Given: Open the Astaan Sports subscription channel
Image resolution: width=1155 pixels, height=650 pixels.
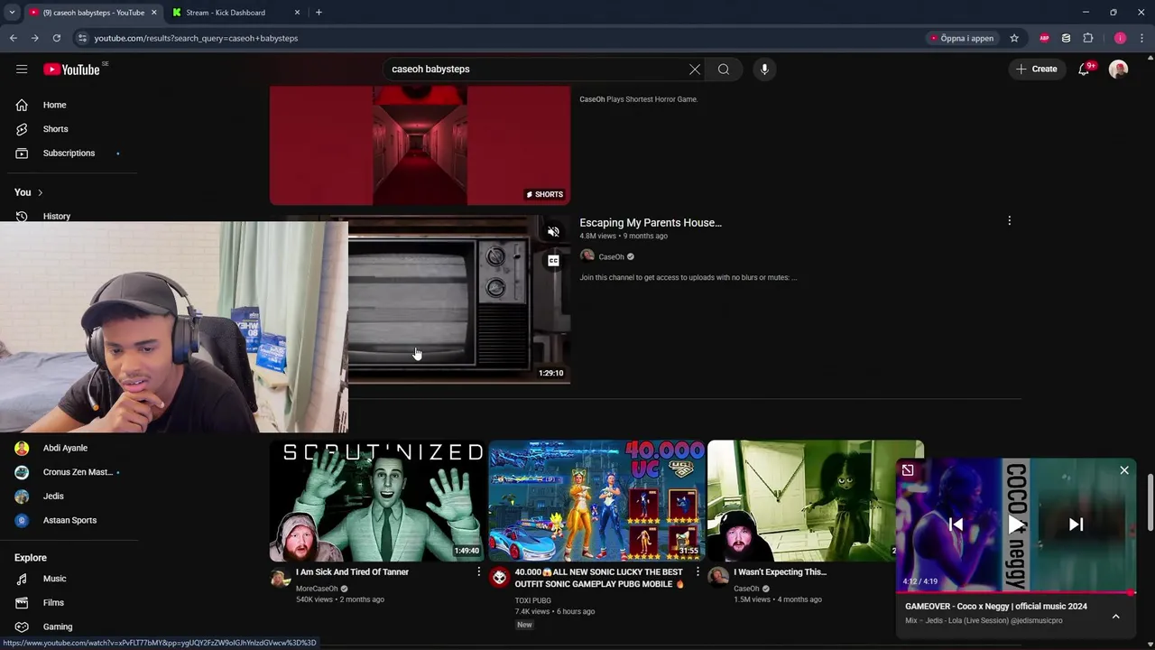Looking at the screenshot, I should point(69,520).
